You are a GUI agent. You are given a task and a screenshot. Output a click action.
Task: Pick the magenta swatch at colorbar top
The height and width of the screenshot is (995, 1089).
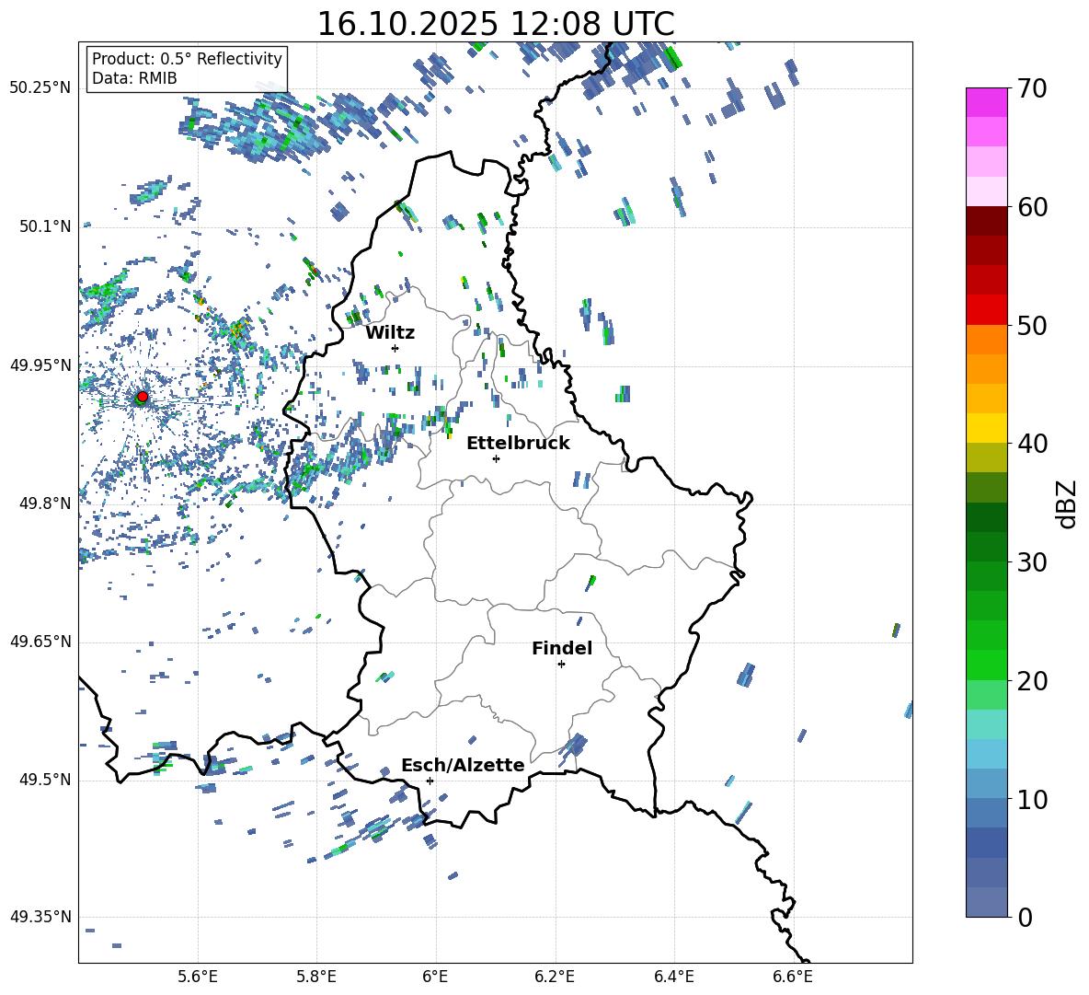coord(986,102)
